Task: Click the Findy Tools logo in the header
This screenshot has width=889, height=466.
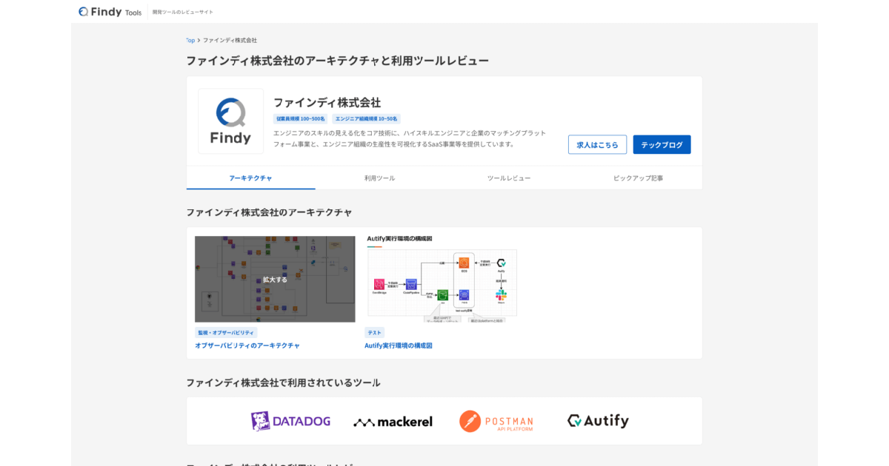Action: [x=108, y=11]
